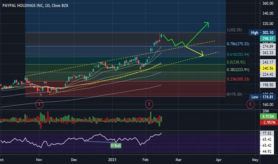The height and width of the screenshot is (164, 278).
Task: Click the High 302.10 price label
Action: (262, 33)
